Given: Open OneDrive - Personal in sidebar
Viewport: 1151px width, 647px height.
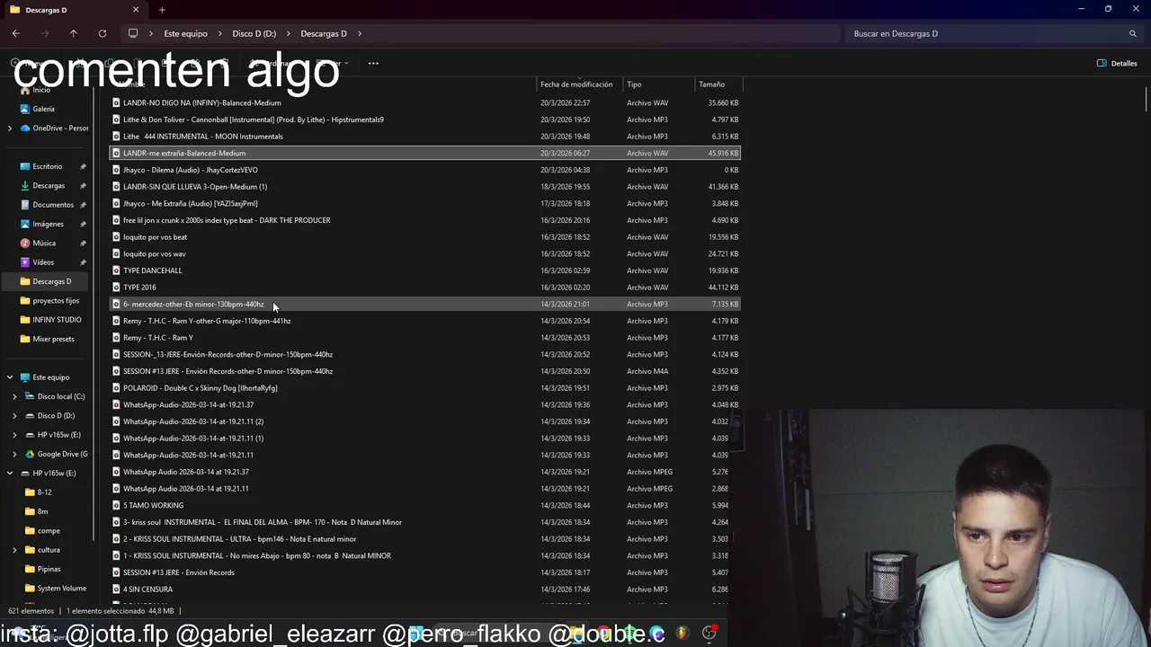Looking at the screenshot, I should tap(54, 128).
